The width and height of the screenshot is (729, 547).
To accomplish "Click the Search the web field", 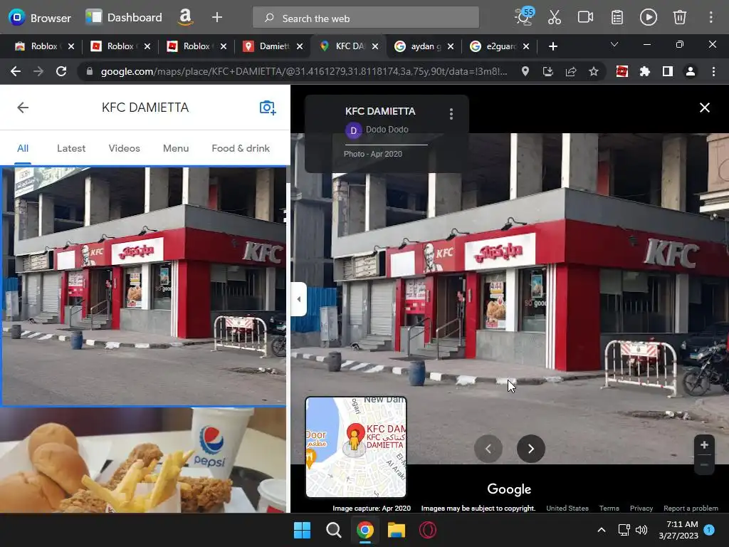I will pyautogui.click(x=365, y=18).
